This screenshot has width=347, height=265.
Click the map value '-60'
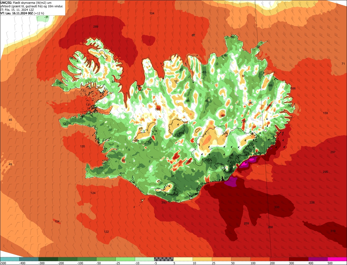207,101
